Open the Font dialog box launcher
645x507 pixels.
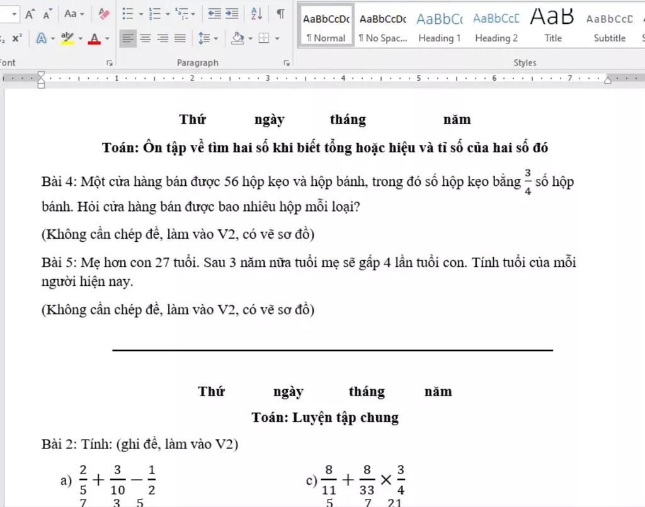pyautogui.click(x=110, y=63)
